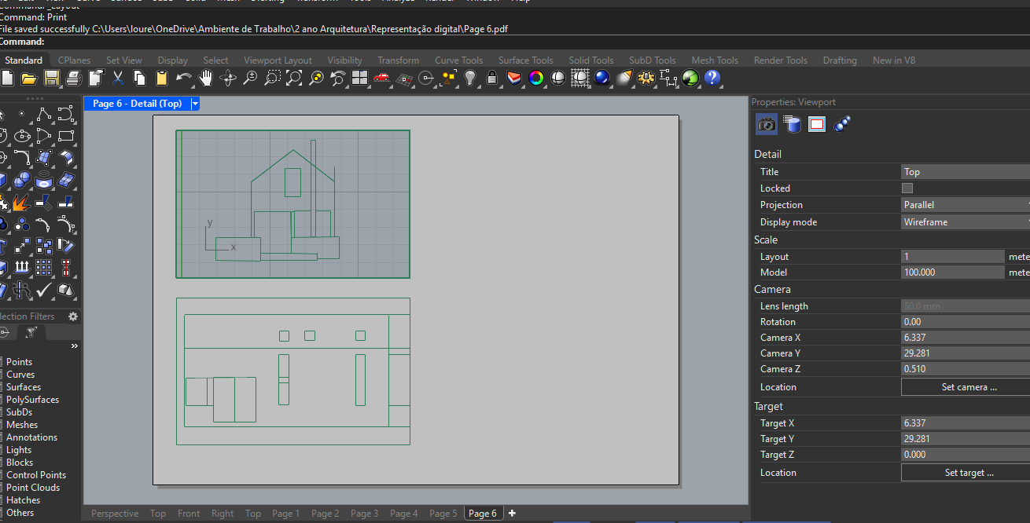Click the Print icon in the Standard toolbar
The height and width of the screenshot is (523, 1030).
coord(74,79)
